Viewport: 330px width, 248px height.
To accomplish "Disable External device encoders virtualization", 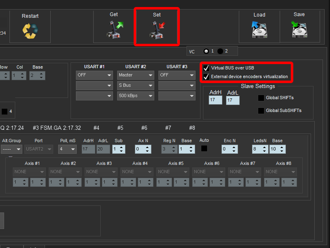I will pos(206,77).
